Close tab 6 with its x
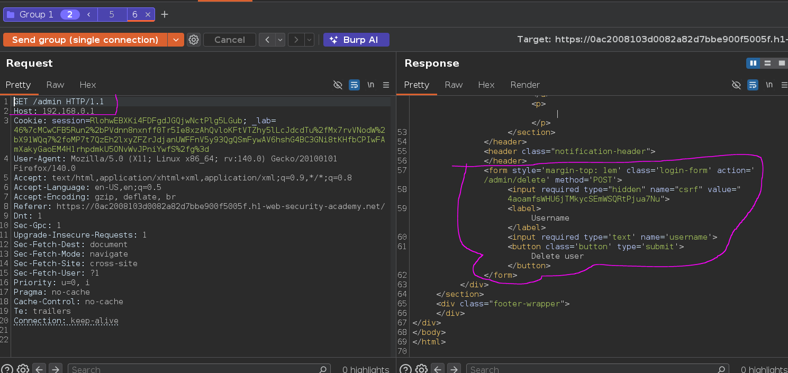 point(148,15)
